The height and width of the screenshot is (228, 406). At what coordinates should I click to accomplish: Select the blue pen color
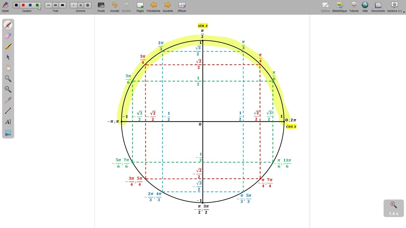click(30, 5)
